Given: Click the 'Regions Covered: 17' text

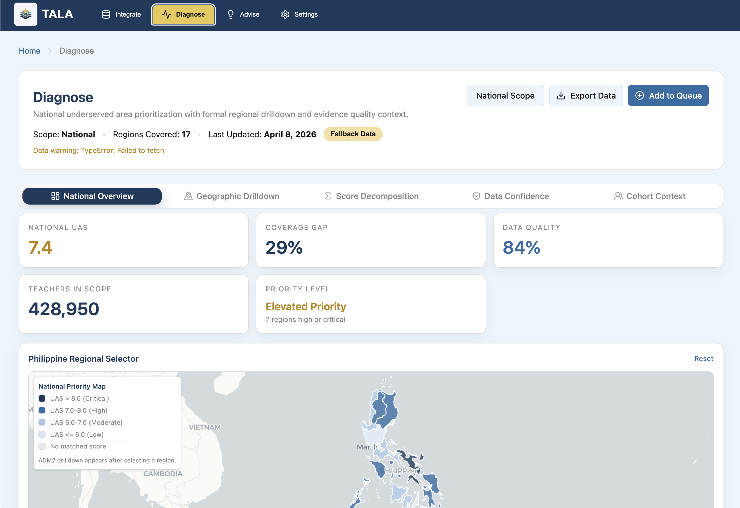Looking at the screenshot, I should point(152,134).
